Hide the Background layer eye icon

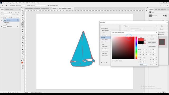(2, 26)
